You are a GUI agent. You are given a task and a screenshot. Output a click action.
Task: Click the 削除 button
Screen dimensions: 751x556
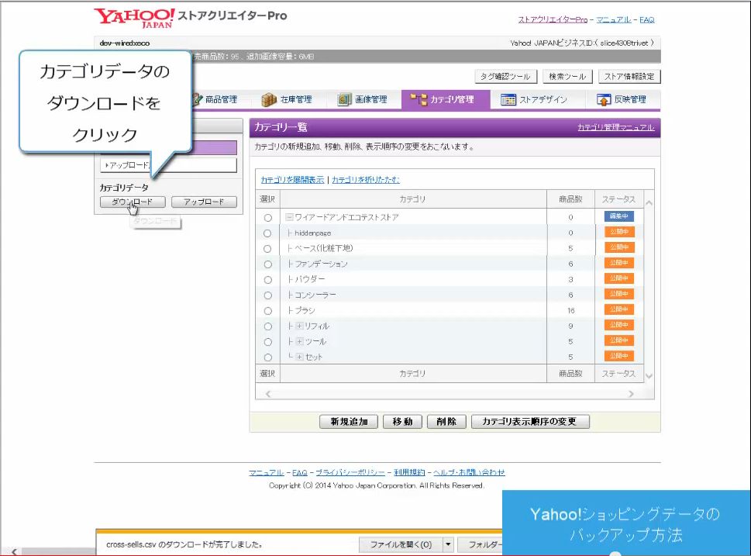[x=446, y=422]
